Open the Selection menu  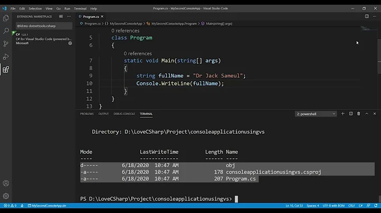[35, 8]
